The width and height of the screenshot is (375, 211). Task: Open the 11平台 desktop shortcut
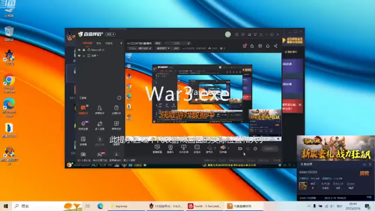tap(9, 58)
